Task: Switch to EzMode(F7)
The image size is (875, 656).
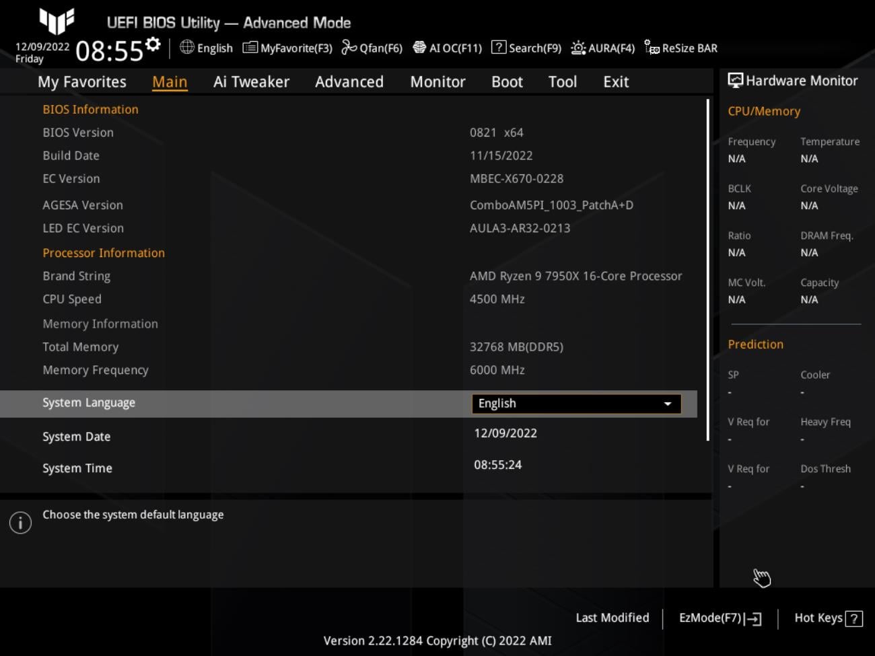Action: click(x=720, y=618)
